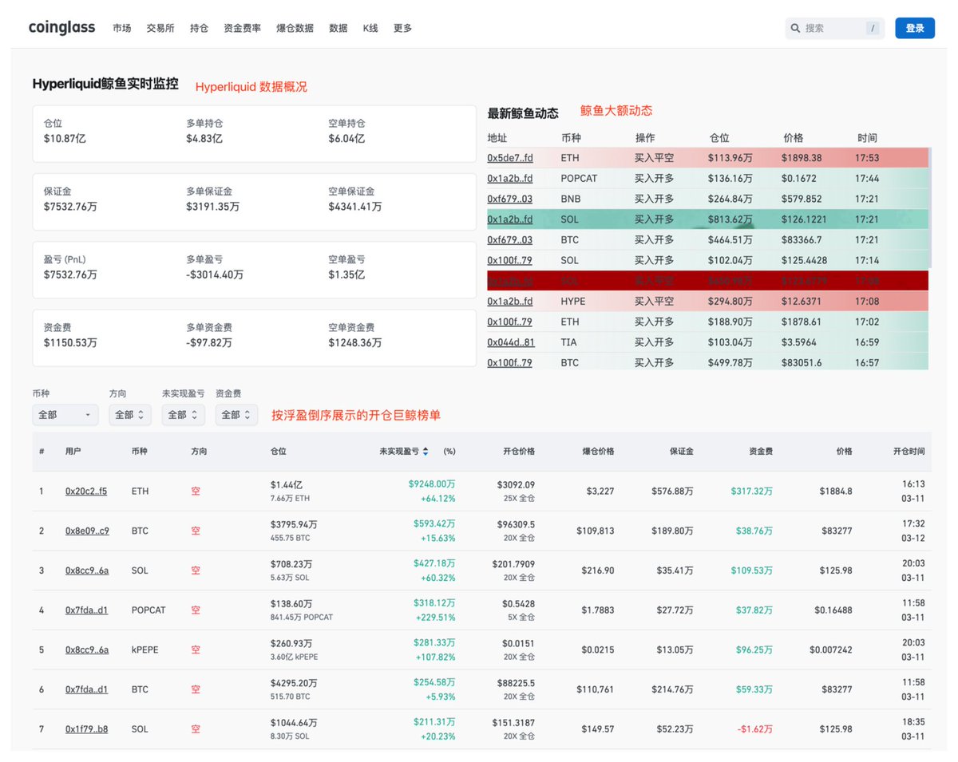The image size is (958, 762).
Task: Open user 0x1f79..b8 SOL position
Action: (86, 729)
